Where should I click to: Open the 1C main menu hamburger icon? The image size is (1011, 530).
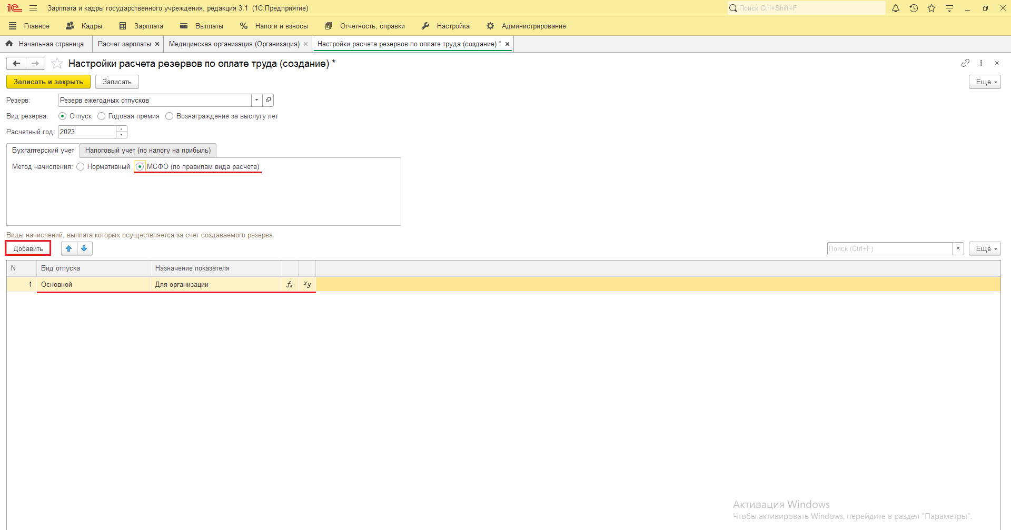click(33, 8)
